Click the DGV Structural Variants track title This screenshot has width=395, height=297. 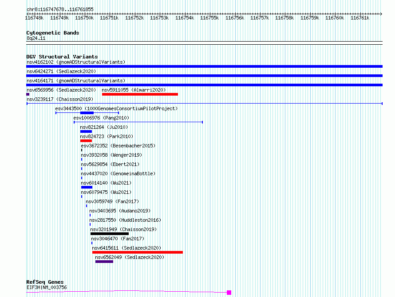[62, 57]
